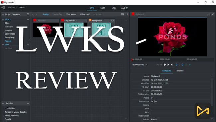The image size is (216, 122).
Task: Open the Pond5 library
Action: pos(8,119)
